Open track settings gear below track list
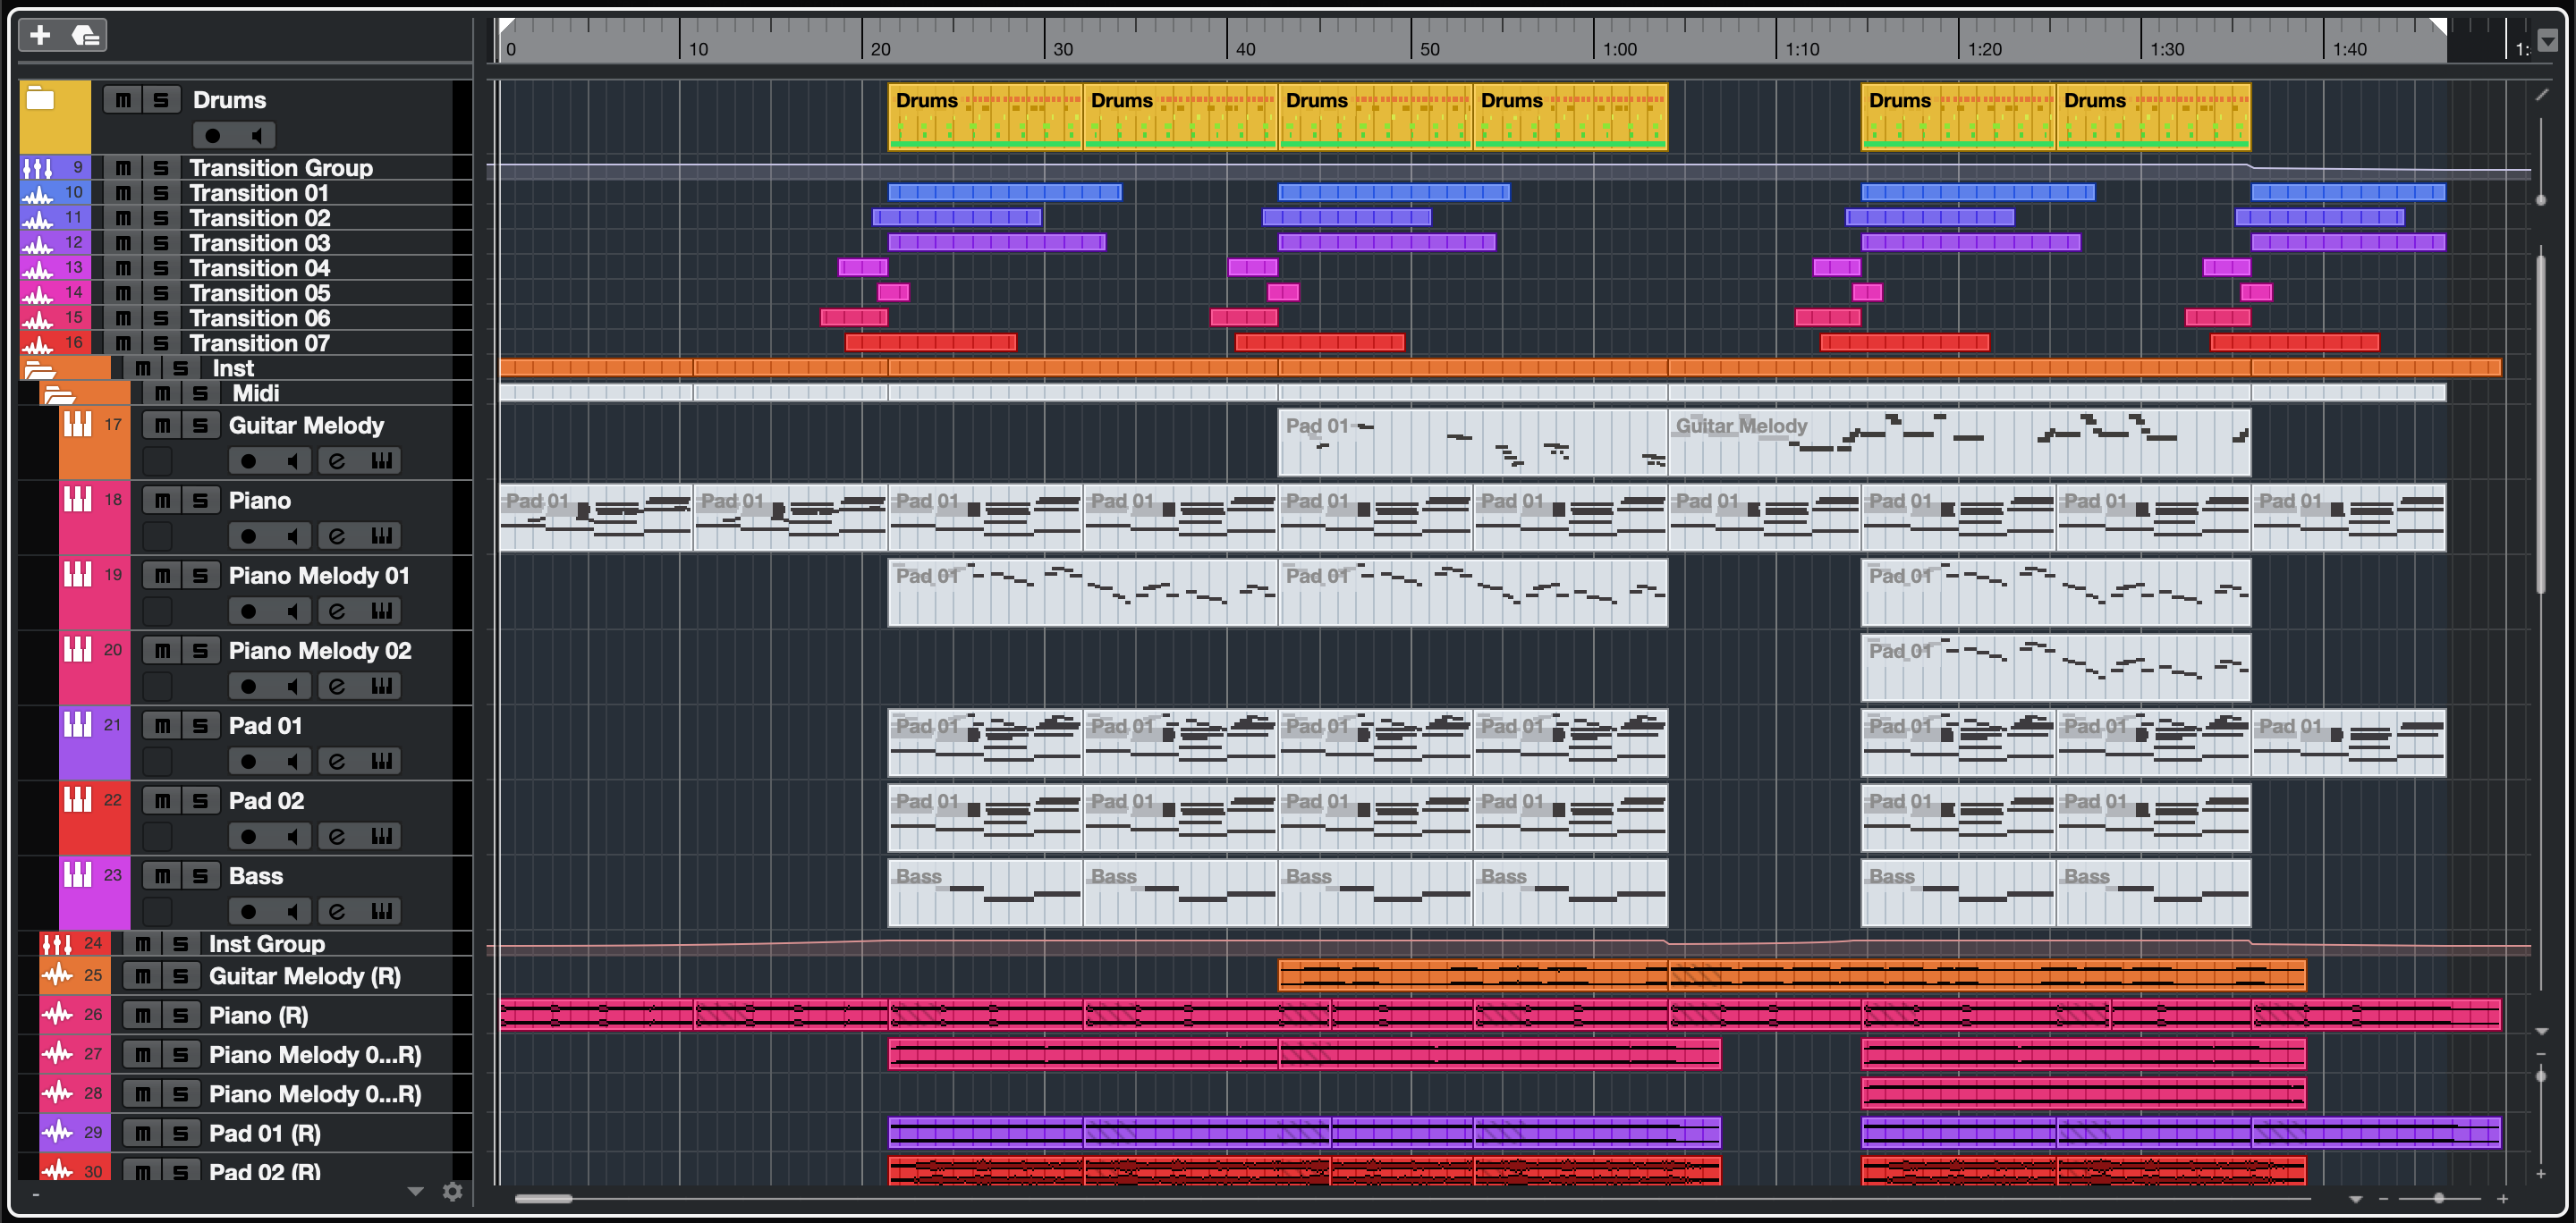The height and width of the screenshot is (1223, 2576). 452,1191
